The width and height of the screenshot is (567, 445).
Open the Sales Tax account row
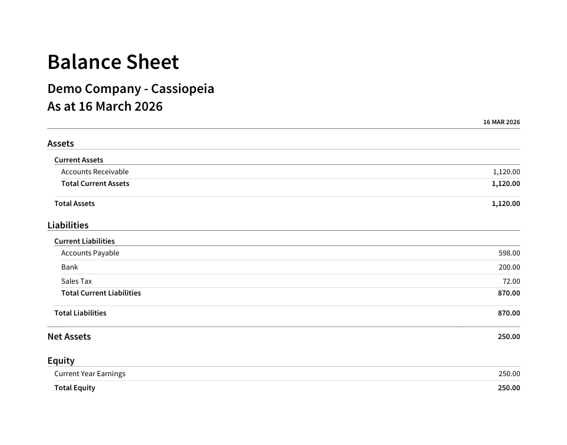(77, 281)
